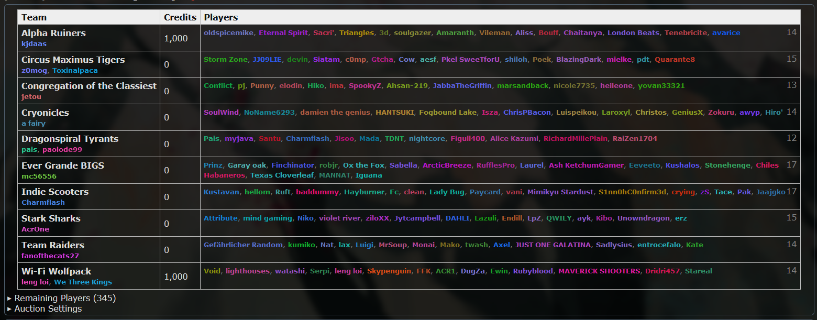Click player Stareal
The width and height of the screenshot is (817, 320).
click(x=699, y=271)
